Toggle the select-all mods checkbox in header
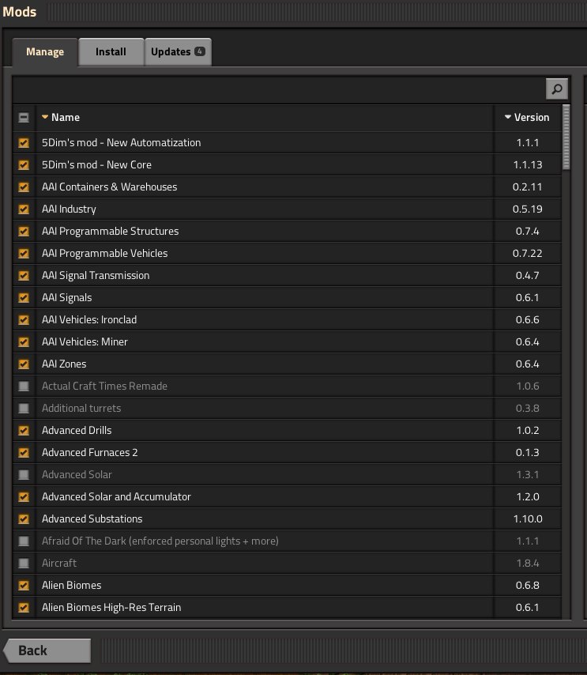 coord(24,118)
